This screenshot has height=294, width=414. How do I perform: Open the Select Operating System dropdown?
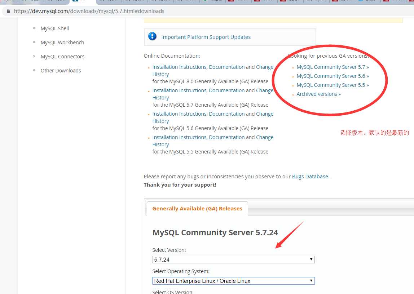233,281
